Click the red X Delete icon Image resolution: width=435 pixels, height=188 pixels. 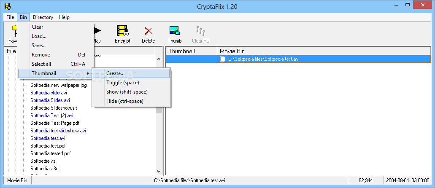(149, 31)
